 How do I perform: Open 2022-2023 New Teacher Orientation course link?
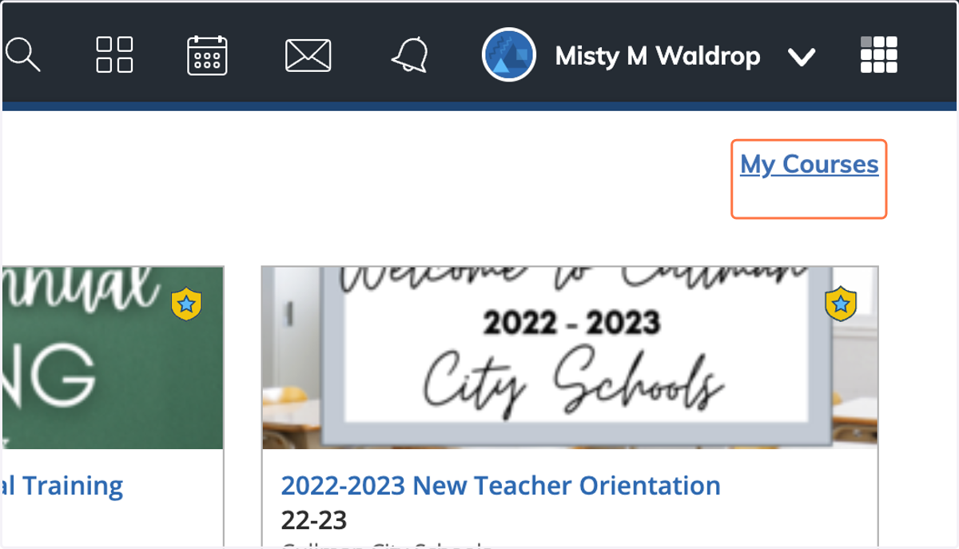click(x=500, y=485)
